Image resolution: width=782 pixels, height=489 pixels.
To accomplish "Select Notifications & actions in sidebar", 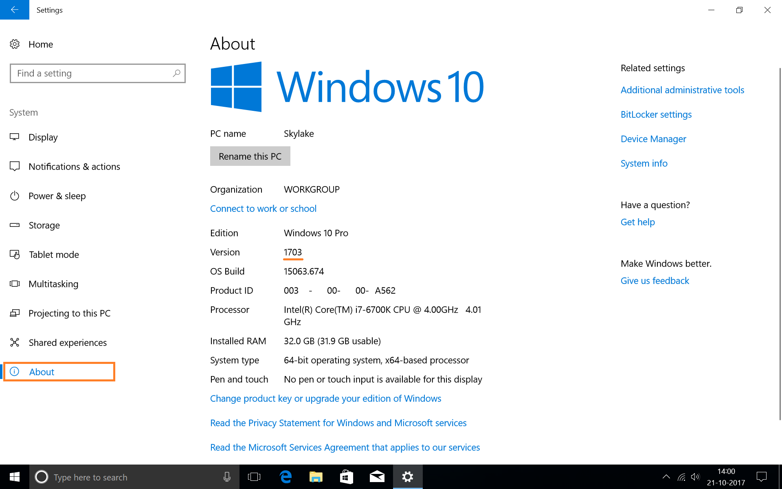I will [74, 167].
